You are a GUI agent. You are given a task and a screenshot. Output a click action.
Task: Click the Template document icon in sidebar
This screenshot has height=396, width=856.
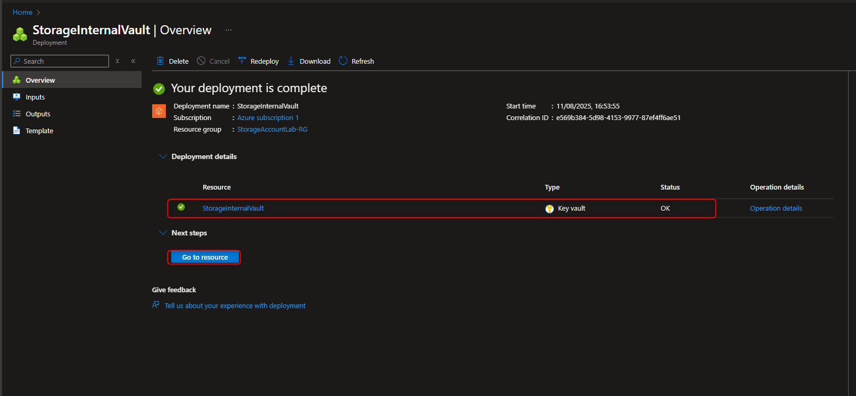click(x=16, y=131)
